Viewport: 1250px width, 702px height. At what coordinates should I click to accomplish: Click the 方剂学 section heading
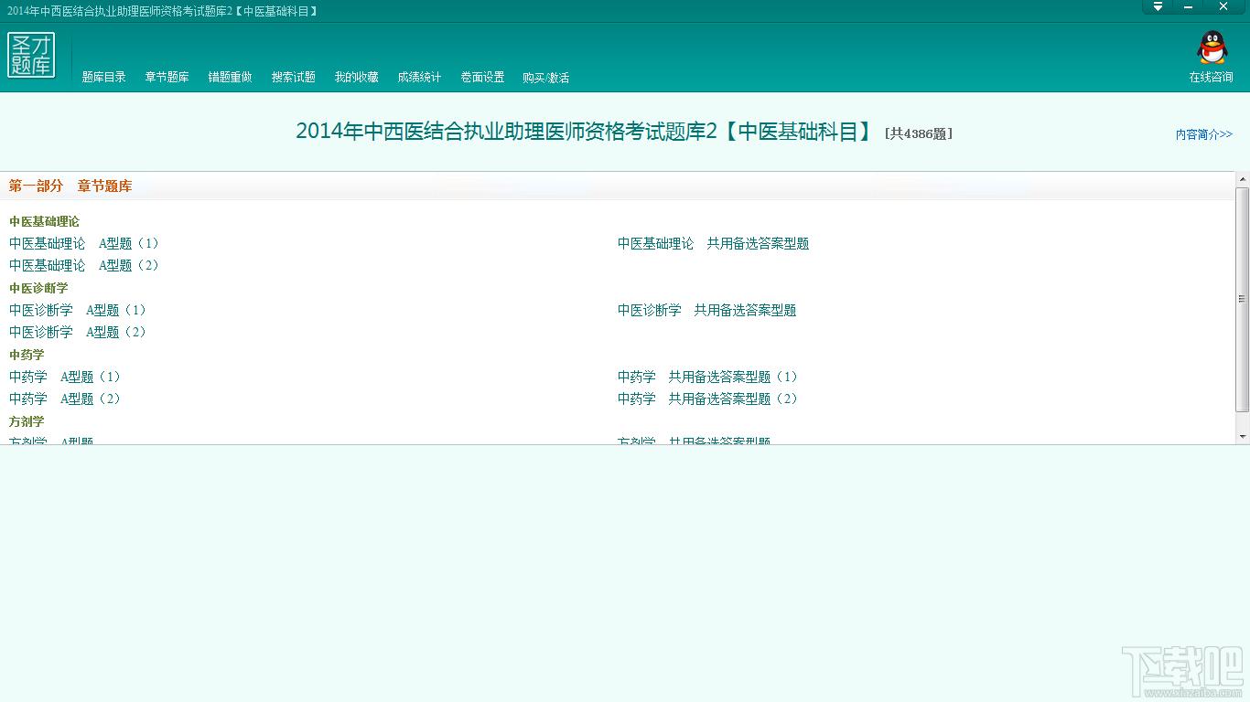pyautogui.click(x=27, y=421)
